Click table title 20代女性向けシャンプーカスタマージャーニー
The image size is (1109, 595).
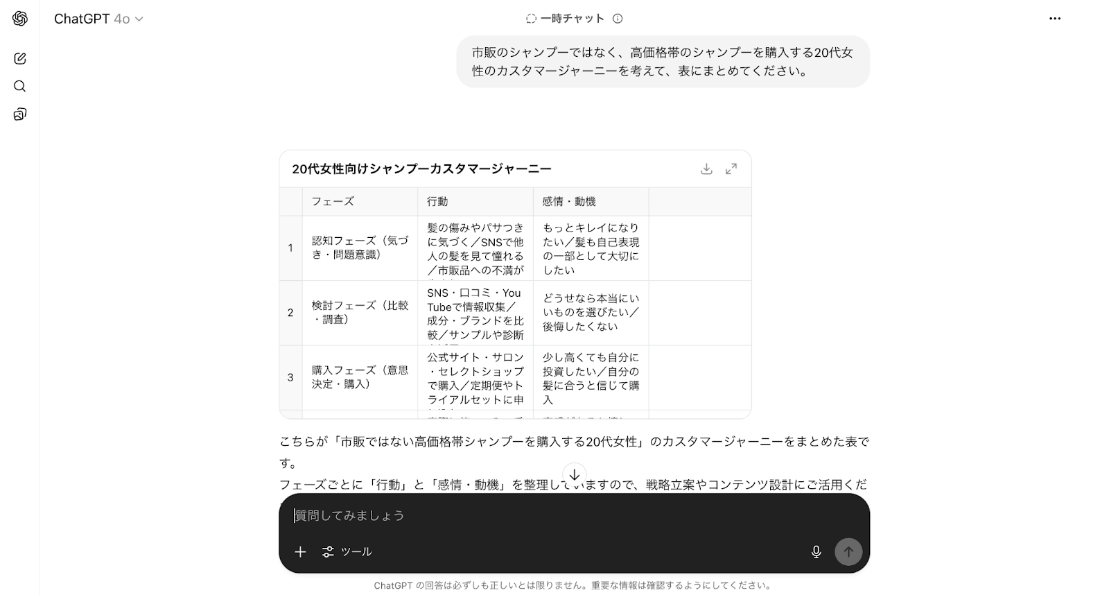pos(421,169)
